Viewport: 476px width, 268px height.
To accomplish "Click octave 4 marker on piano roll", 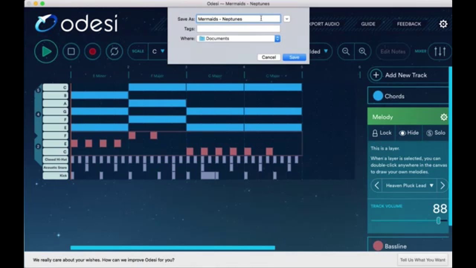I will (38, 115).
